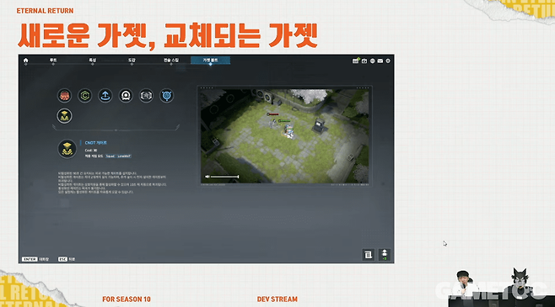
Task: Click the presenter webcam thumbnail
Action: [x=501, y=288]
